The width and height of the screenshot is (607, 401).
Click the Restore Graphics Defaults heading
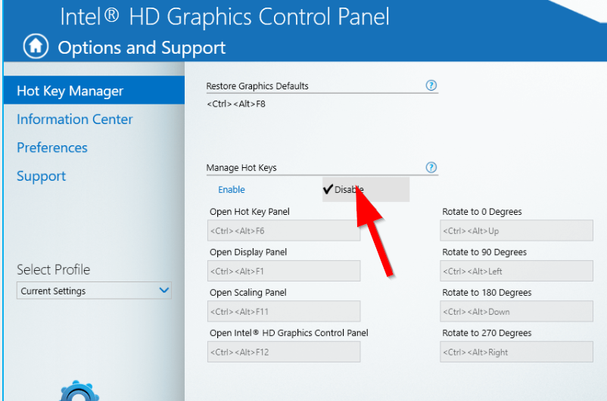[x=257, y=86]
